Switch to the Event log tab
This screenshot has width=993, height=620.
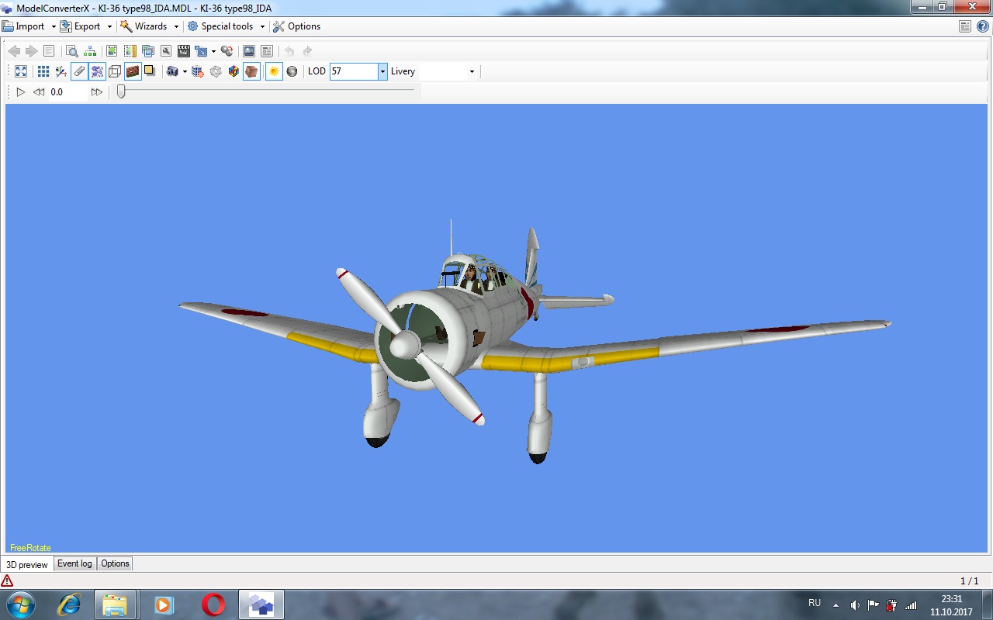coord(74,563)
